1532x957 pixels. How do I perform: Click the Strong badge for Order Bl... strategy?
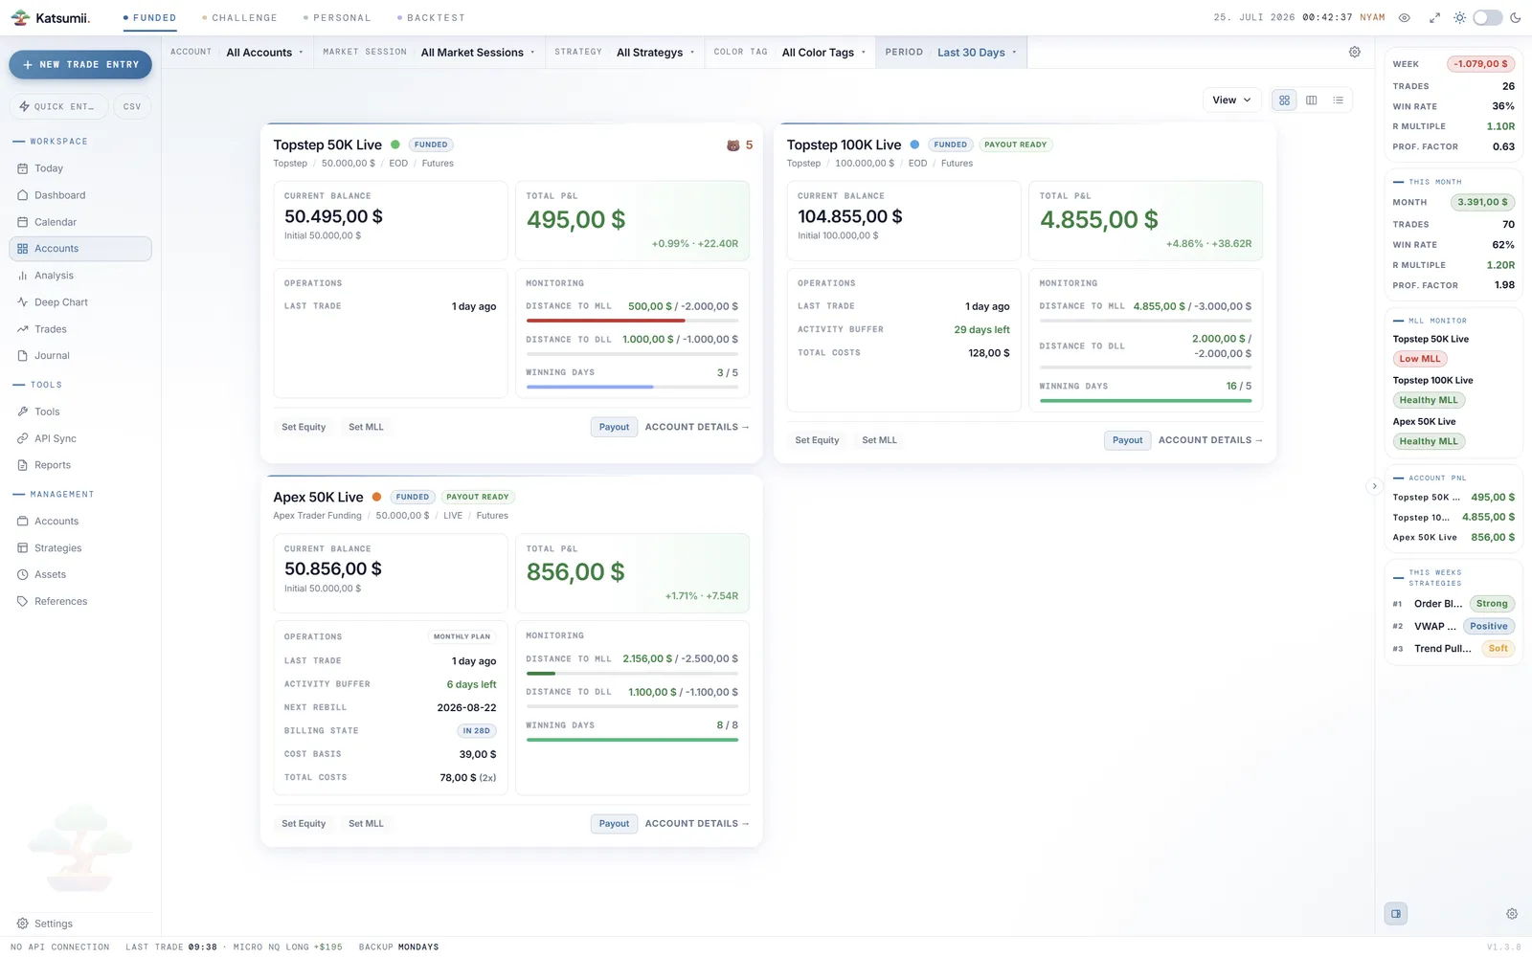pyautogui.click(x=1491, y=604)
